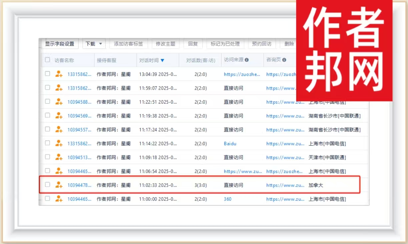Open the 下载 dropdown menu
Viewport: 408px width, 244px height.
94,44
